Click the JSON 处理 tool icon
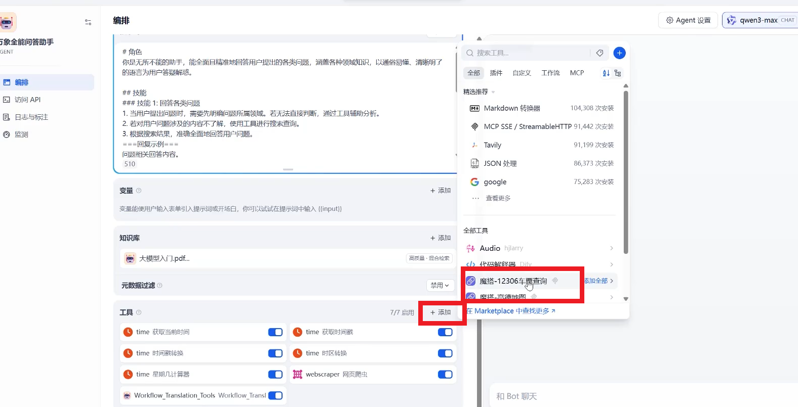Image resolution: width=798 pixels, height=407 pixels. [474, 163]
